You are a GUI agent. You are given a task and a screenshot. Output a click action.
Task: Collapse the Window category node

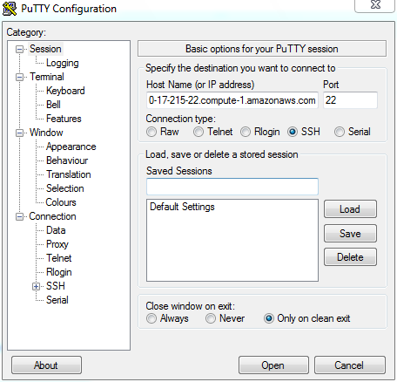point(19,133)
